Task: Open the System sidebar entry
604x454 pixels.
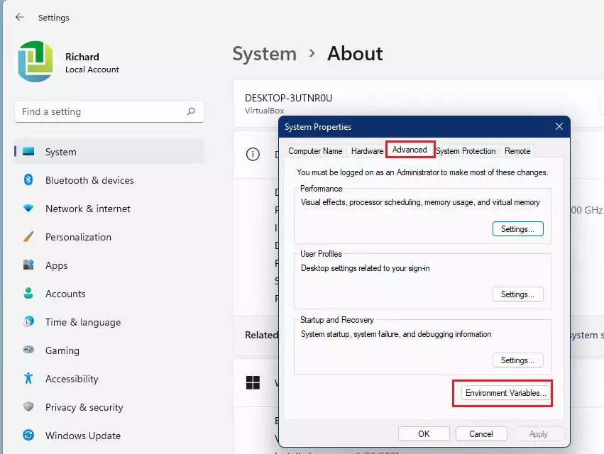Action: (x=109, y=152)
